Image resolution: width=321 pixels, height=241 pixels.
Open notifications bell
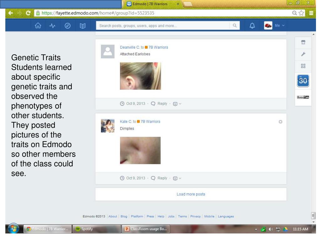click(252, 26)
